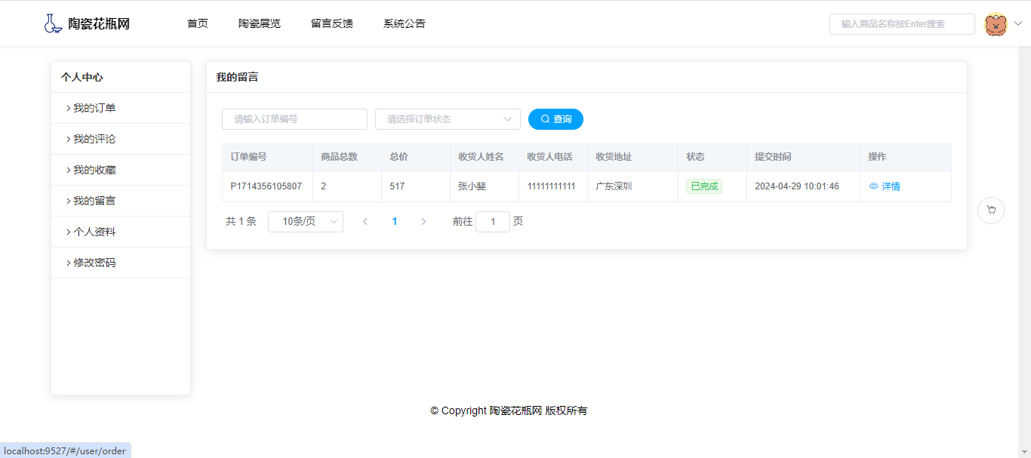Image resolution: width=1031 pixels, height=458 pixels.
Task: Click the vase logo icon
Action: pyautogui.click(x=52, y=23)
